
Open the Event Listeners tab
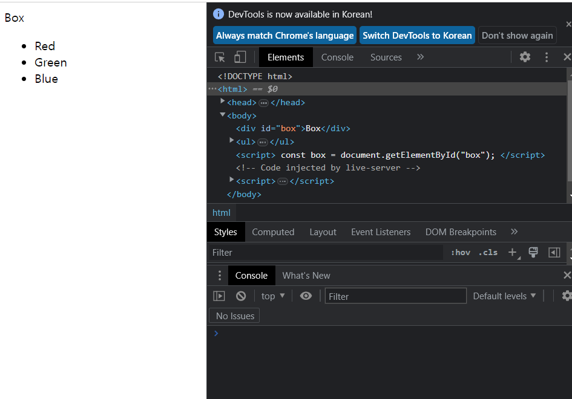pyautogui.click(x=381, y=232)
